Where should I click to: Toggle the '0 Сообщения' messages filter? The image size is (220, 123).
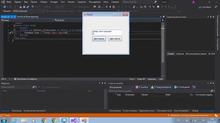pos(182,87)
